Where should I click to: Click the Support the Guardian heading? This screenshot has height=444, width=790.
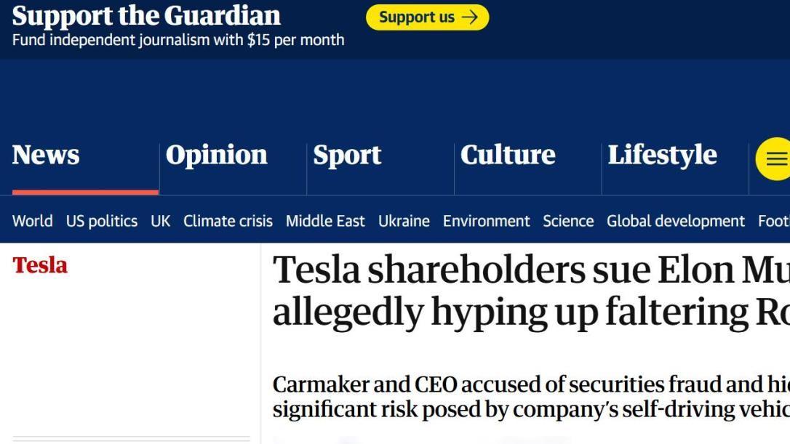tap(146, 15)
